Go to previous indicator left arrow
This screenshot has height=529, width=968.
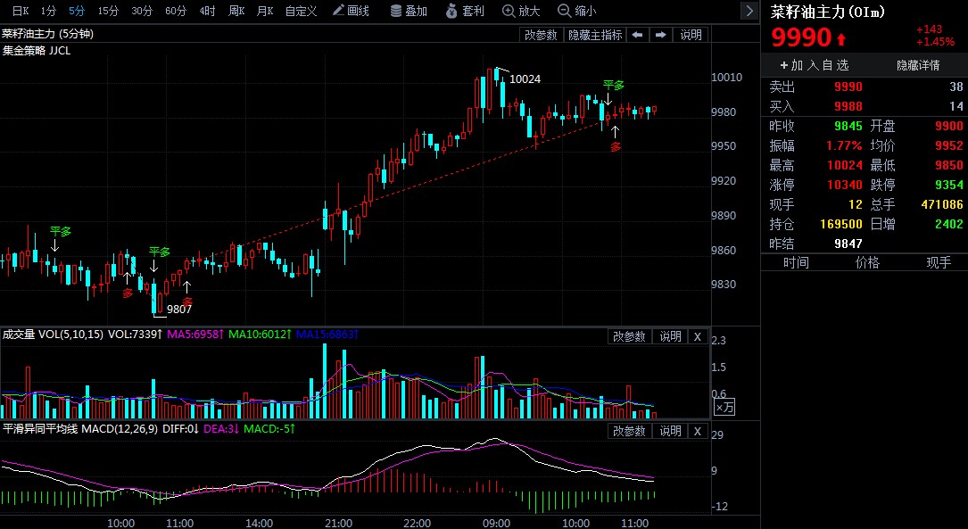click(x=638, y=35)
